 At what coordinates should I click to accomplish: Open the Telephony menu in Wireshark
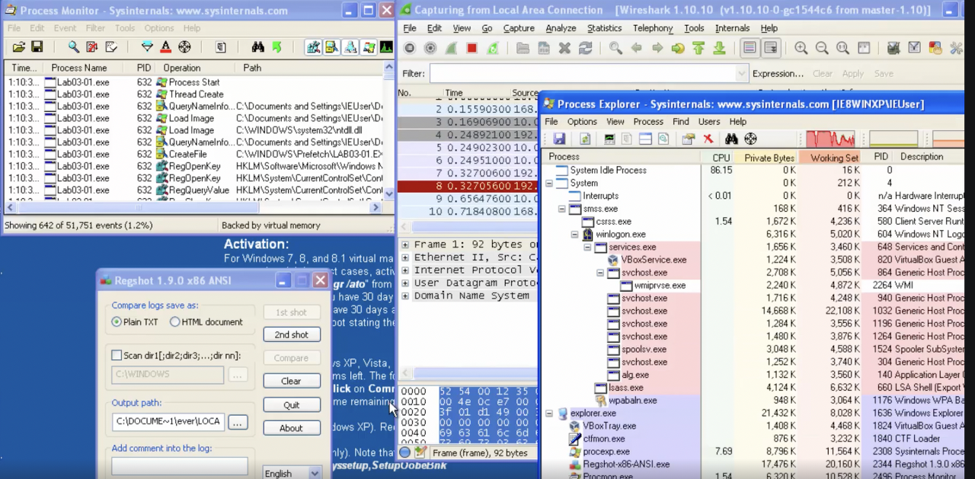coord(653,28)
